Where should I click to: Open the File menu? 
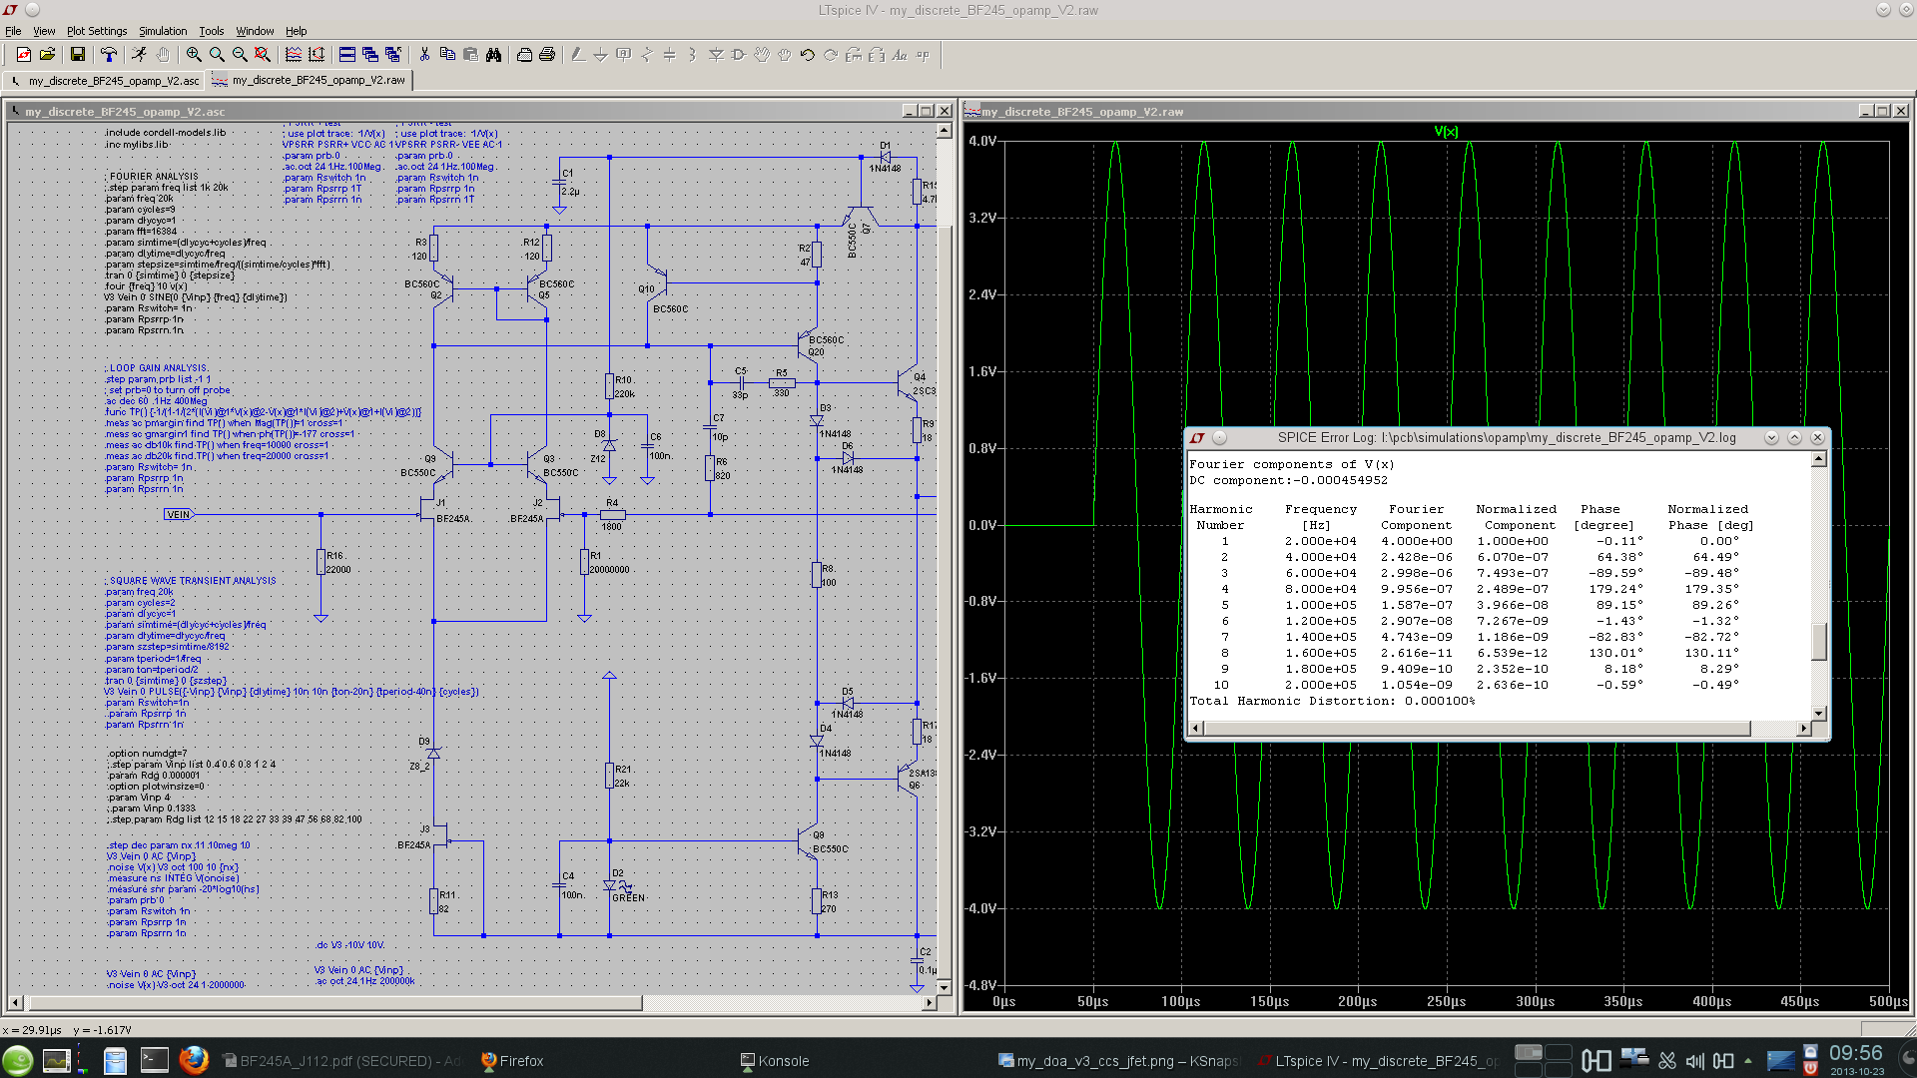(x=13, y=31)
